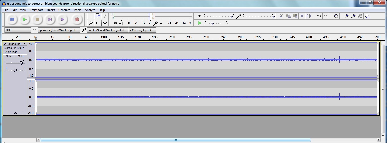Open the Line In recording device dropdown

pyautogui.click(x=108, y=30)
